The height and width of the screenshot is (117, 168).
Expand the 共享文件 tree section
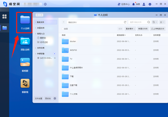41,28
